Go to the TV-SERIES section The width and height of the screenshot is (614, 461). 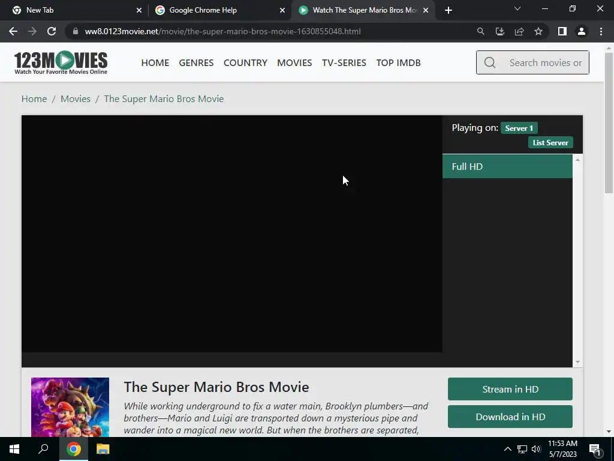click(344, 62)
